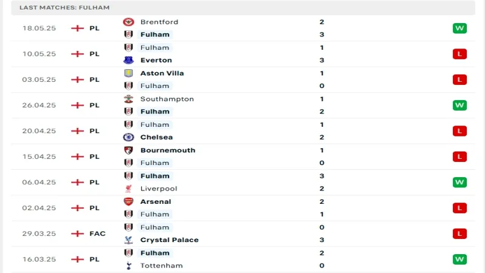Click the red L badge for Crystal Palace match
Image resolution: width=485 pixels, height=273 pixels.
[x=460, y=234]
